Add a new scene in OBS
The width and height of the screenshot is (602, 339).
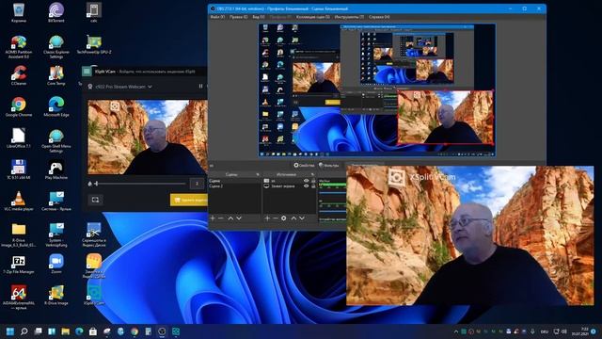tap(213, 218)
